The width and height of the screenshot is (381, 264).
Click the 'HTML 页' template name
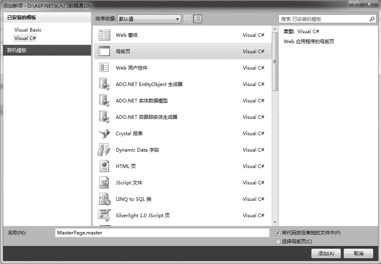126,166
